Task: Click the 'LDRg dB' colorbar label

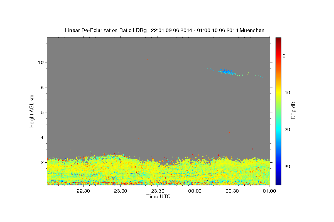Action: (x=293, y=111)
